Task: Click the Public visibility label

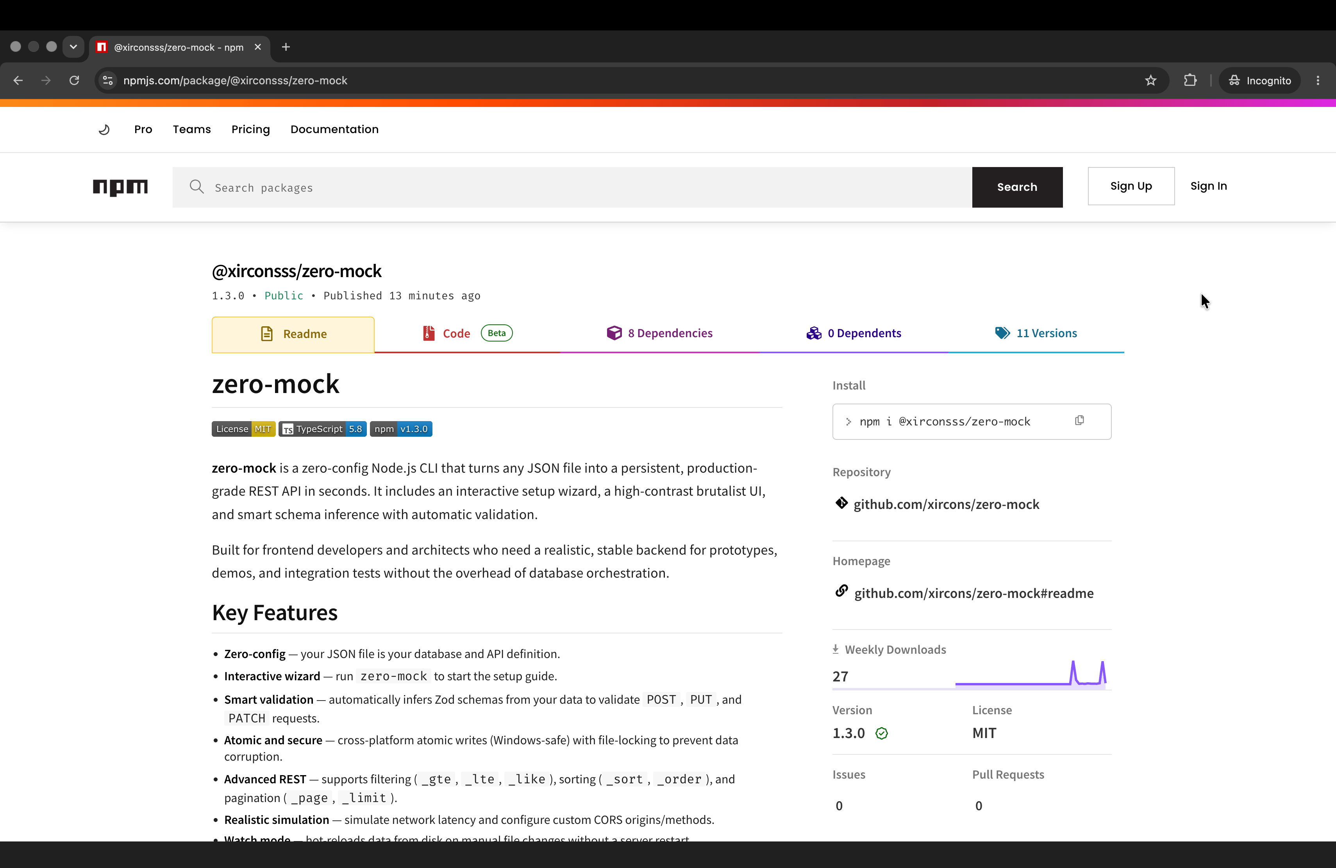Action: pos(284,295)
